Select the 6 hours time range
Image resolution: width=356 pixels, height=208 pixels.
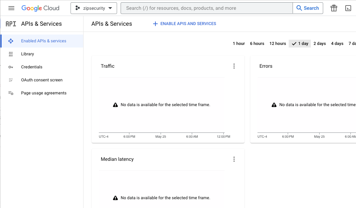[257, 44]
